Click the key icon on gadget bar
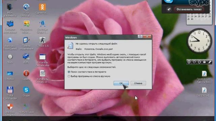Screen dimensions: 216x121 [210, 62]
